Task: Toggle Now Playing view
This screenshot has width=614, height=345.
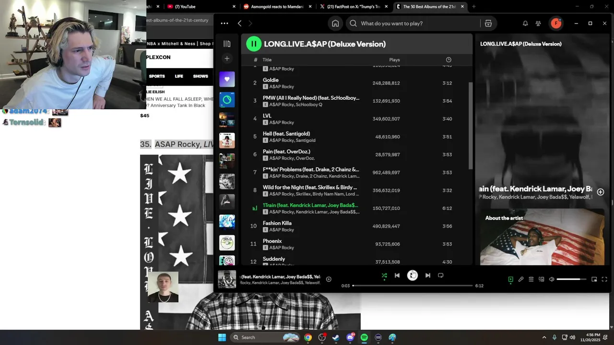Action: point(510,279)
